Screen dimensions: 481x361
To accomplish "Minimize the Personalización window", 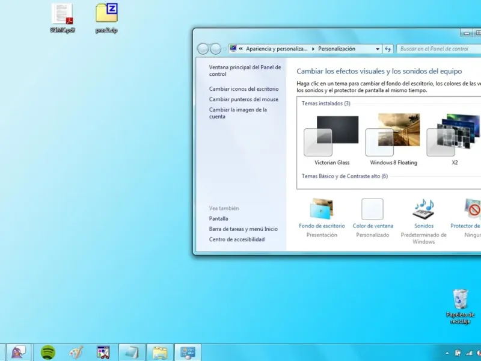I will [x=467, y=33].
